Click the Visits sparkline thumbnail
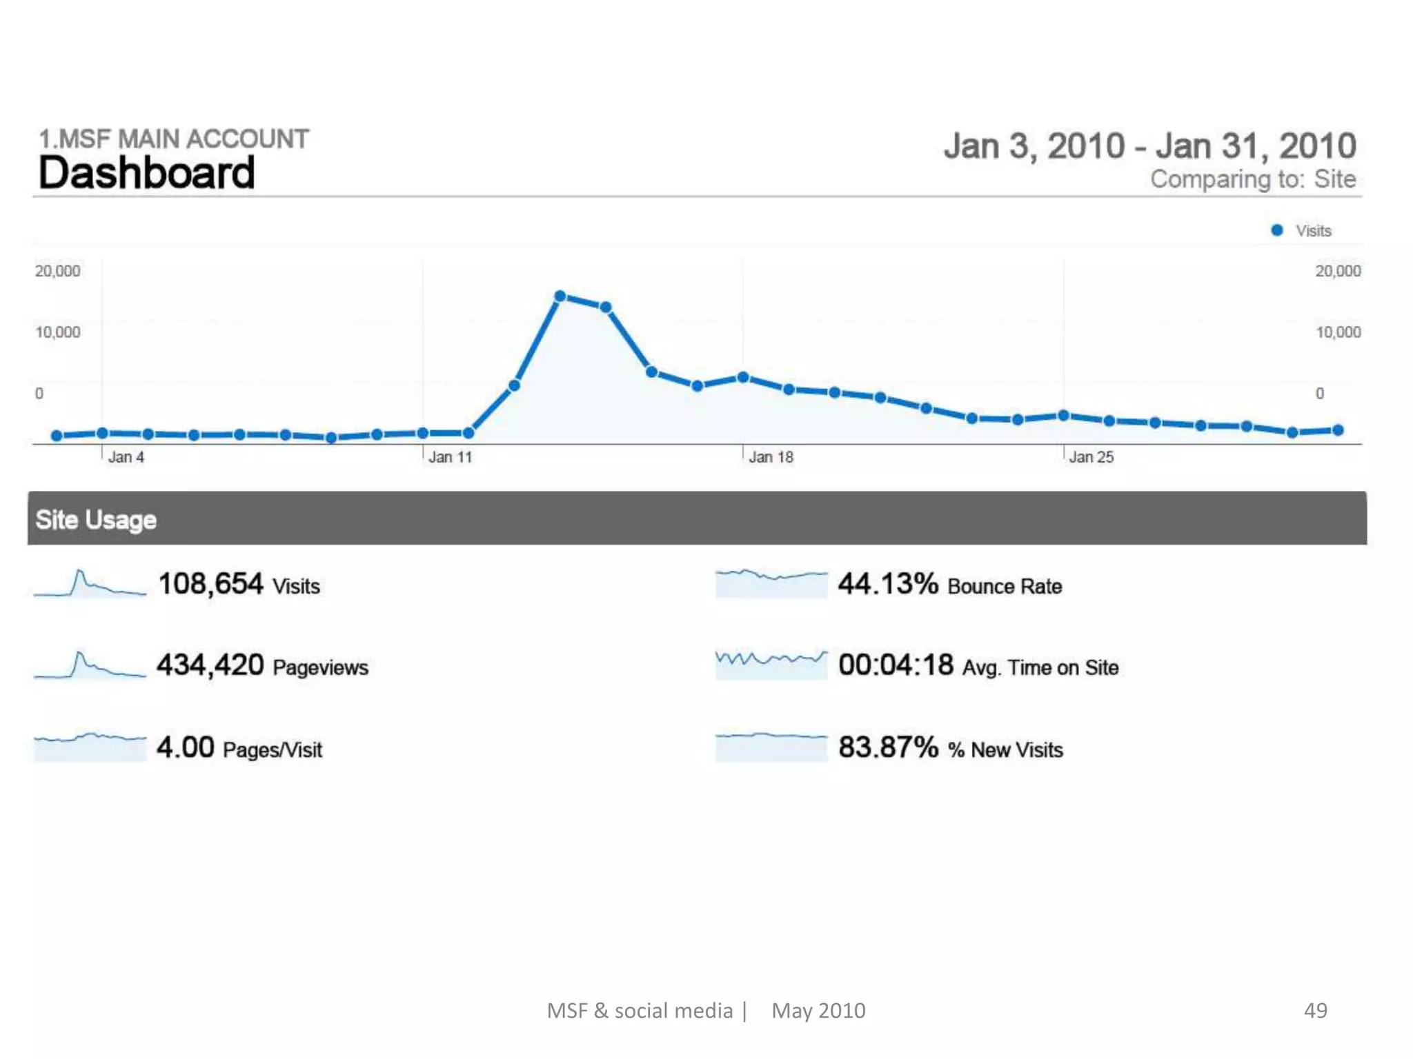This screenshot has width=1413, height=1059. [x=90, y=583]
